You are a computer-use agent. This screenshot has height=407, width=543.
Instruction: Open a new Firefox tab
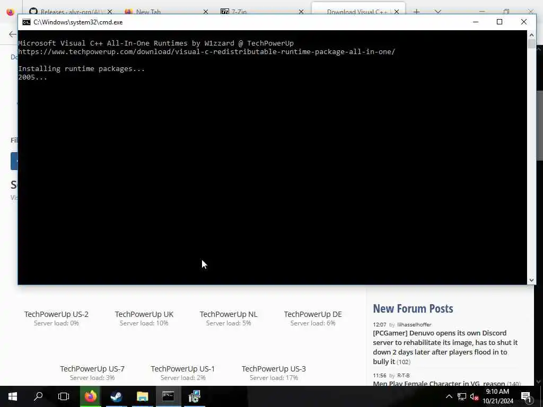point(417,12)
